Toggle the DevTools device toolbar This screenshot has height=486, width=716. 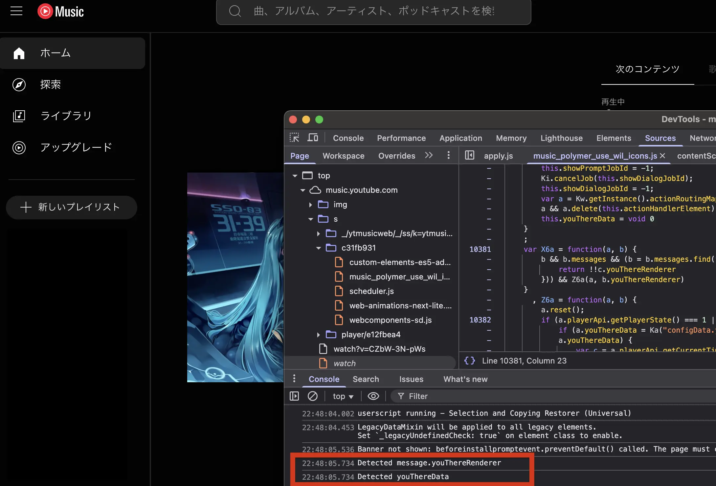click(x=313, y=138)
